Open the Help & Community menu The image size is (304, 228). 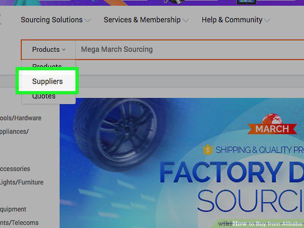(236, 20)
